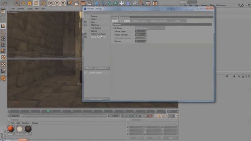This screenshot has height=141, width=251.
Task: Select the dark brown material thumbnail
Action: tap(28, 129)
